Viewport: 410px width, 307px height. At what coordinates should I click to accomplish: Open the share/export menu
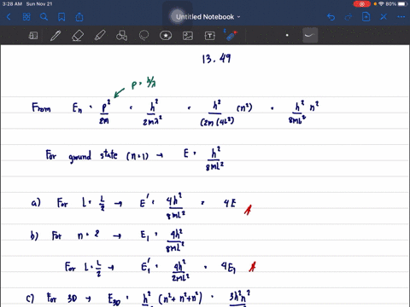[79, 17]
